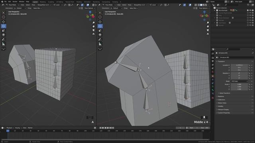Viewport: 255px width, 143px height.
Task: Toggle camera view in left viewport
Action: (94, 30)
